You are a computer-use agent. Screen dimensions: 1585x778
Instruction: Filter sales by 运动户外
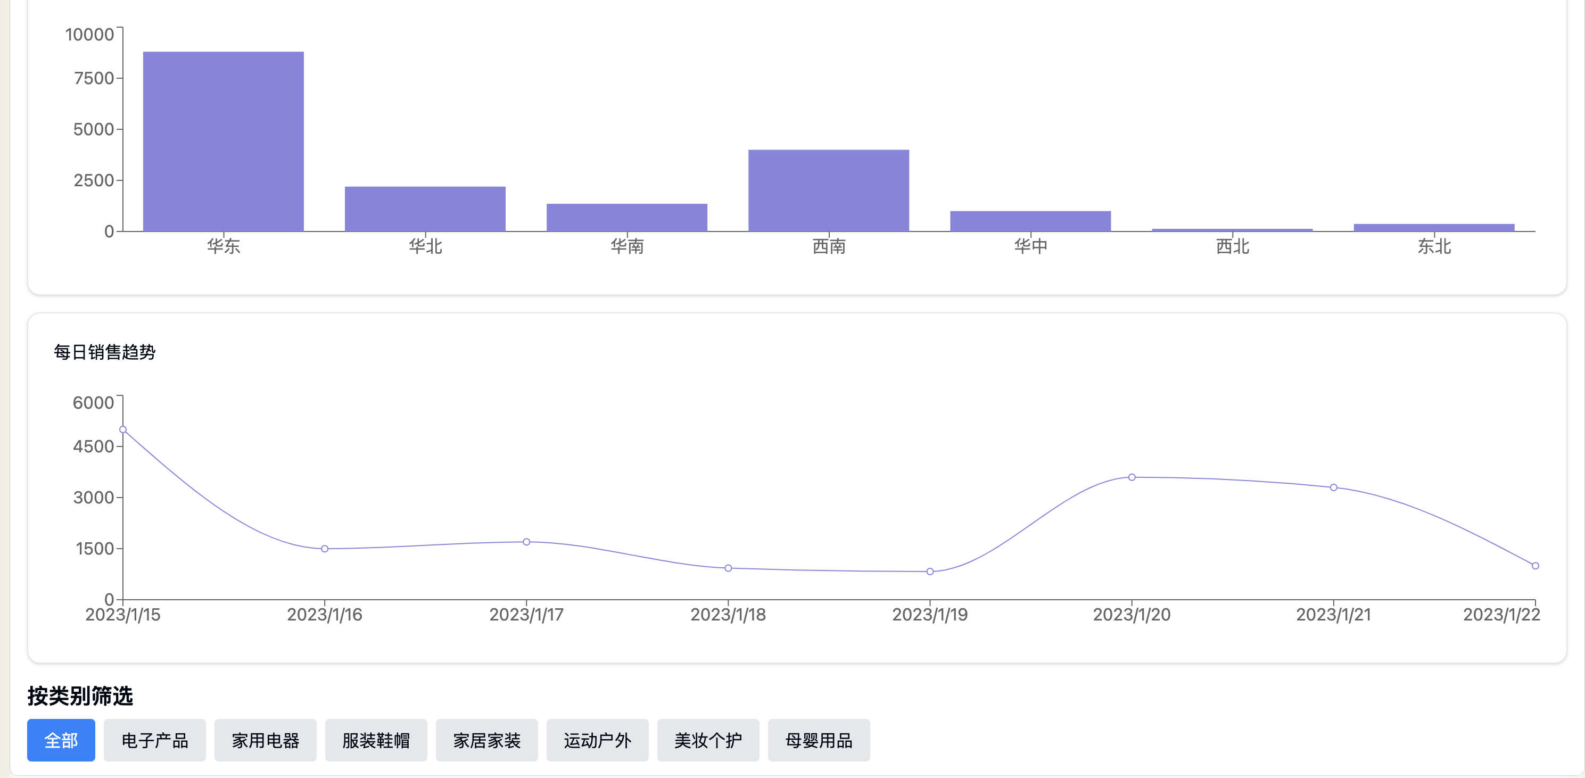(x=598, y=740)
